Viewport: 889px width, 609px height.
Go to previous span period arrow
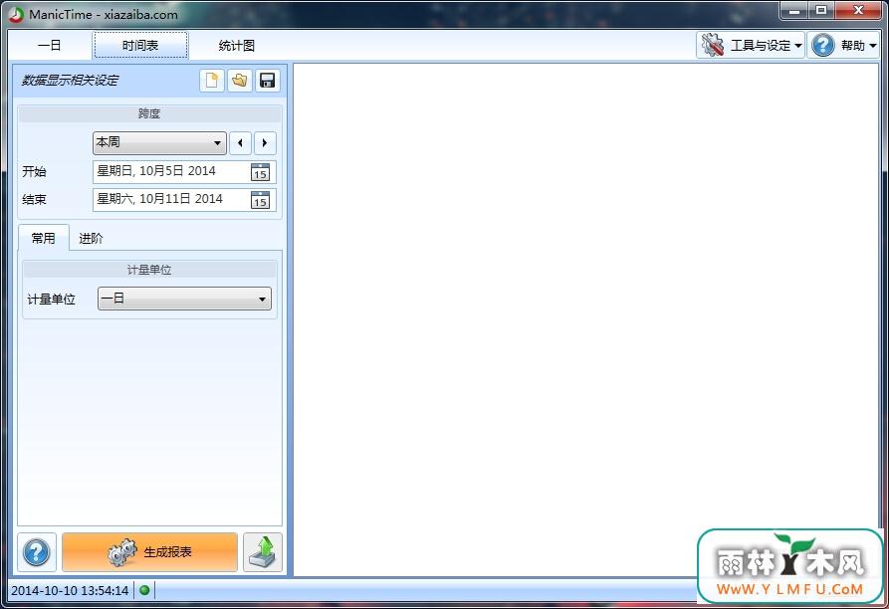(240, 143)
